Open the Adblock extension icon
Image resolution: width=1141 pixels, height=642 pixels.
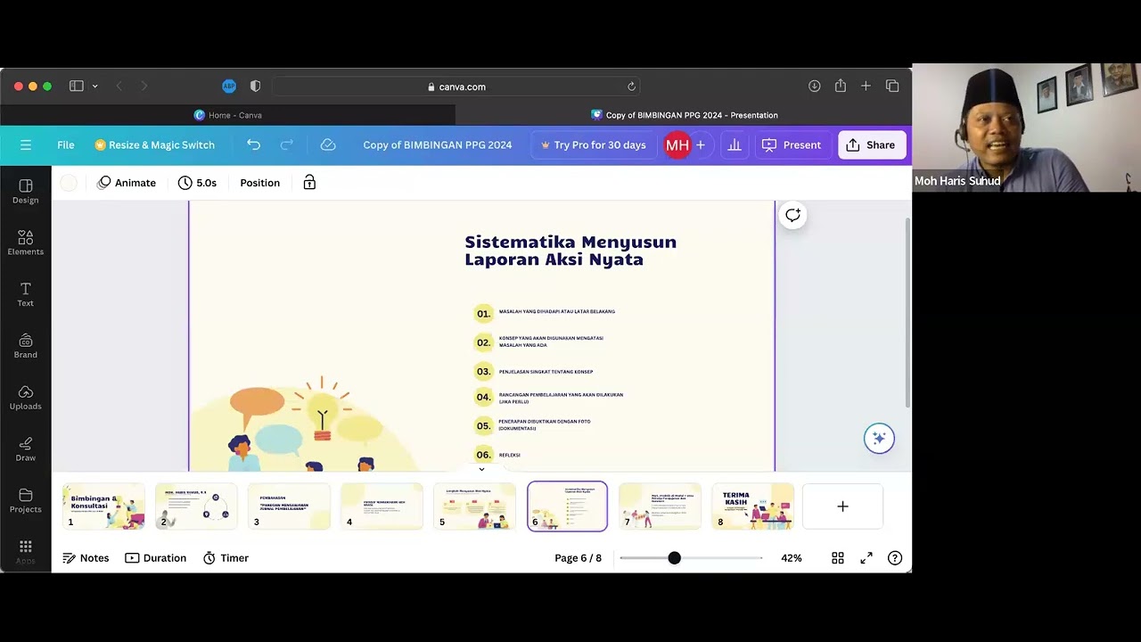click(229, 86)
